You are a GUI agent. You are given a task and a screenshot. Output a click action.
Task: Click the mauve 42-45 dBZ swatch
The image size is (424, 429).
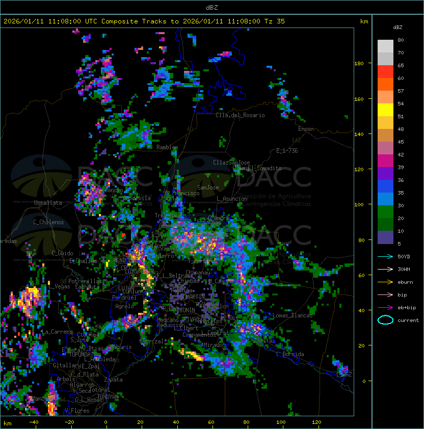point(385,148)
